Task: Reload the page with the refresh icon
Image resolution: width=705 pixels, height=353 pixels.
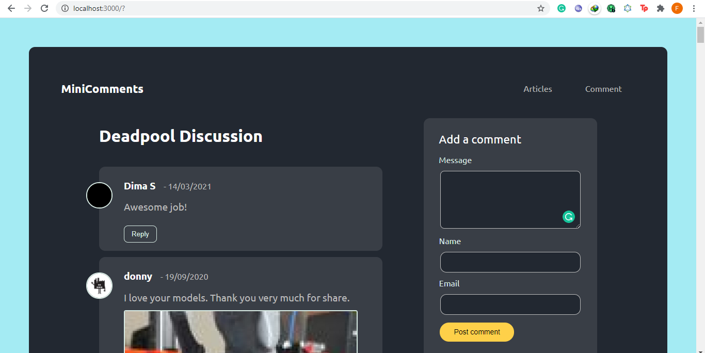Action: tap(44, 8)
